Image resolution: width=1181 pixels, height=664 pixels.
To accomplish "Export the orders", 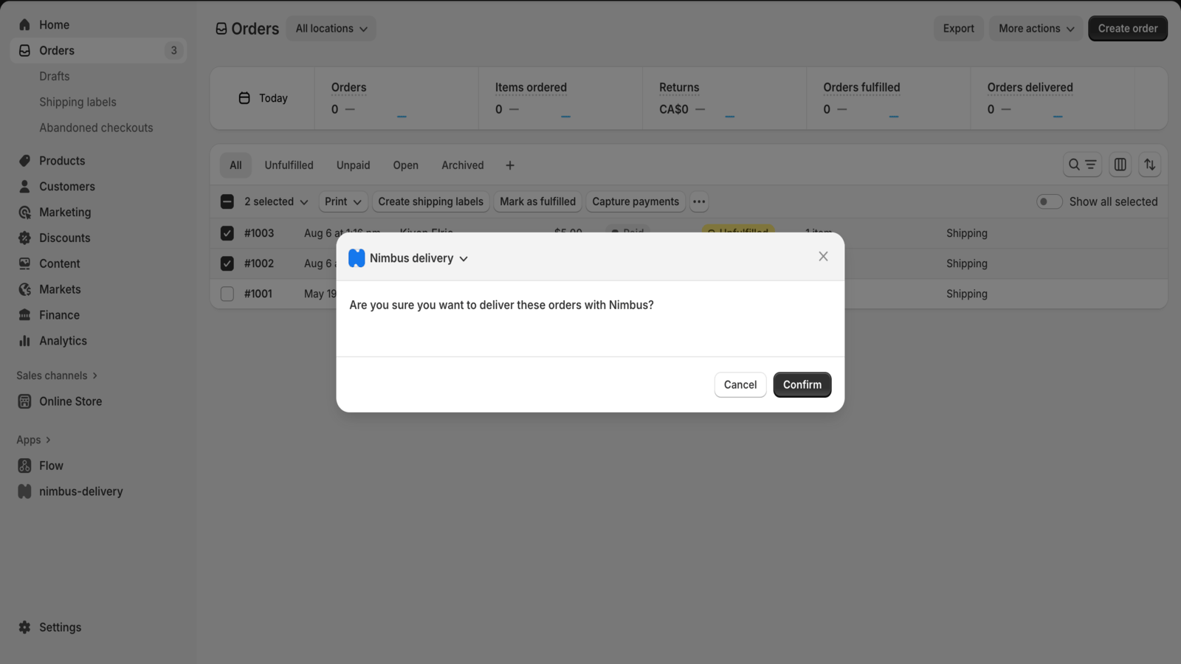I will [x=958, y=28].
